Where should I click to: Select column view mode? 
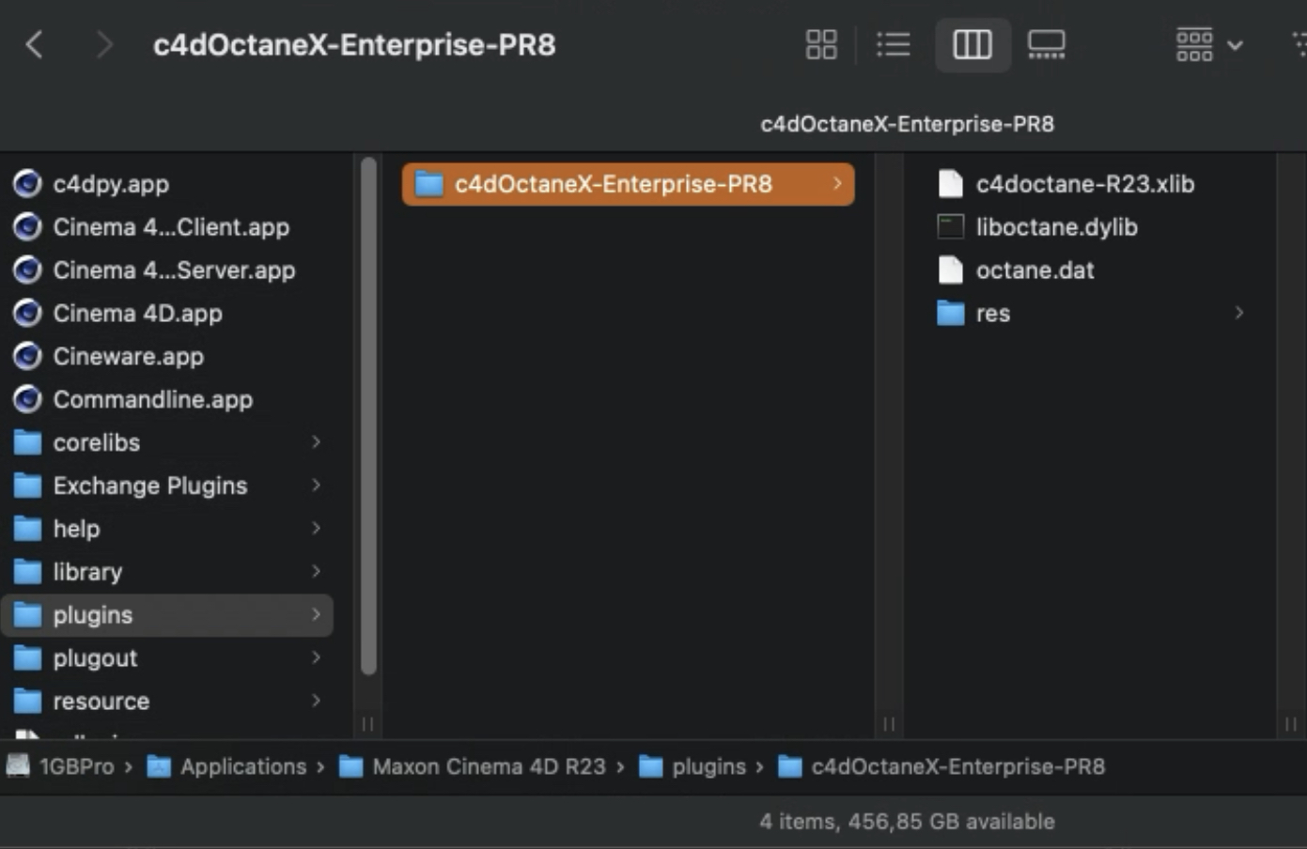(972, 44)
